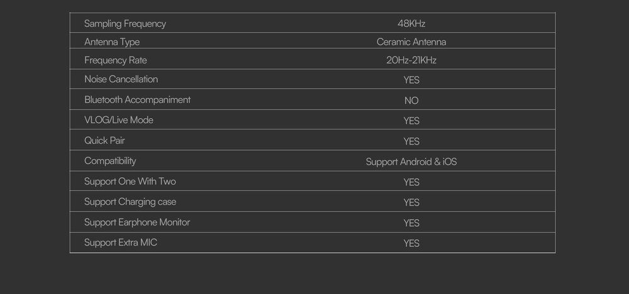Click the Sampling Frequency label

(x=125, y=24)
